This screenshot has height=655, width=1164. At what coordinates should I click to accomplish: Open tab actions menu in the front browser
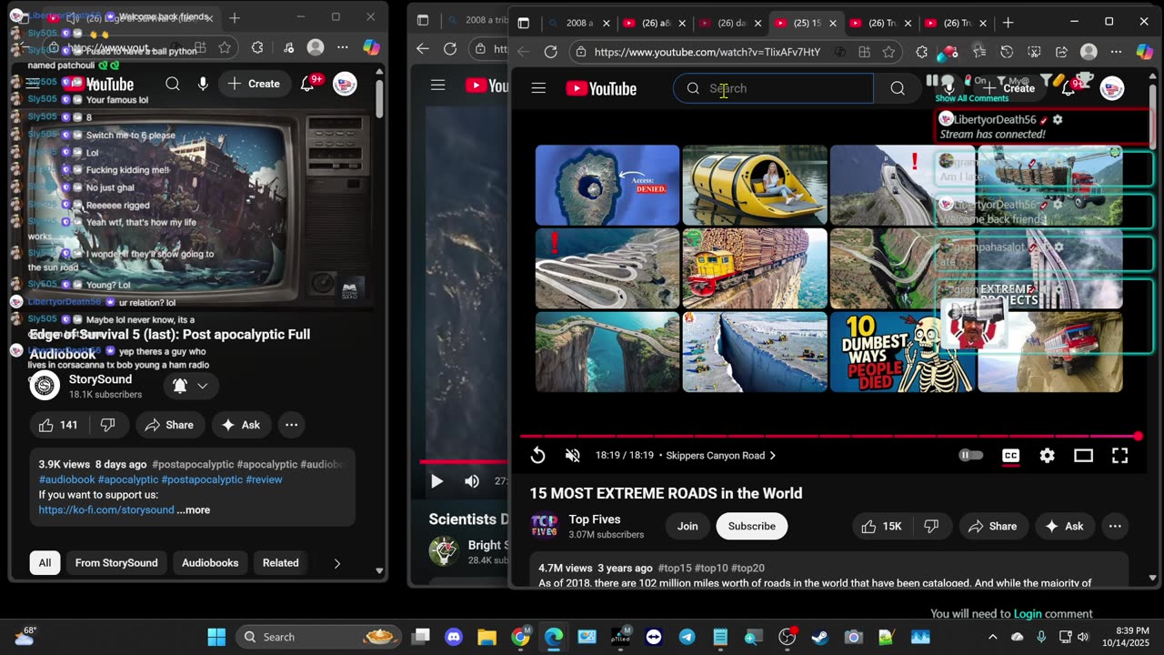(x=523, y=23)
